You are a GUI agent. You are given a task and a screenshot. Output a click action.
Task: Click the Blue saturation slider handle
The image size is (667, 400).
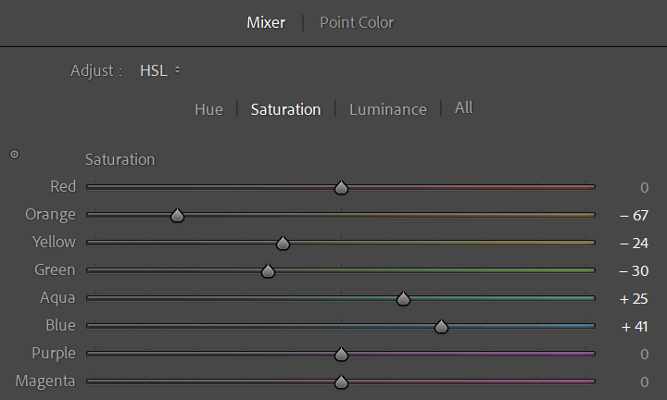pyautogui.click(x=442, y=327)
